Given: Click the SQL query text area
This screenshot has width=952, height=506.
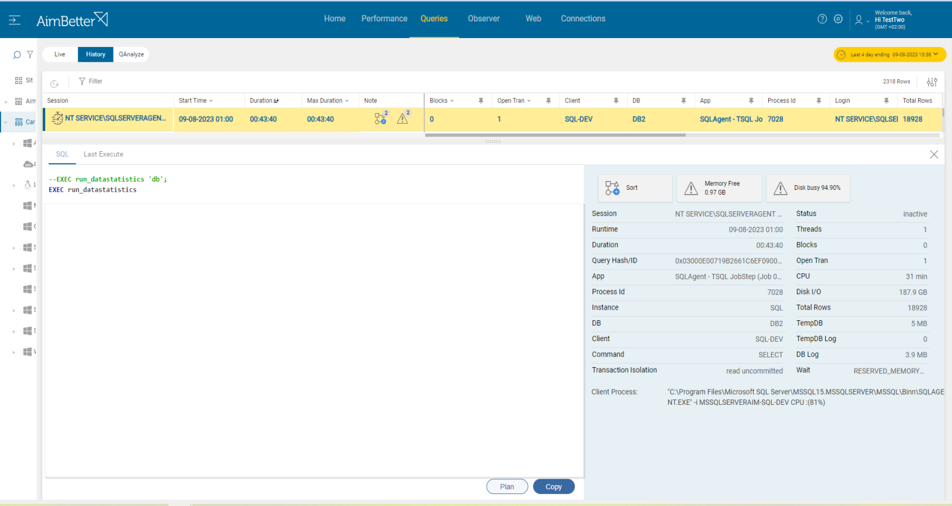Looking at the screenshot, I should pyautogui.click(x=314, y=340).
